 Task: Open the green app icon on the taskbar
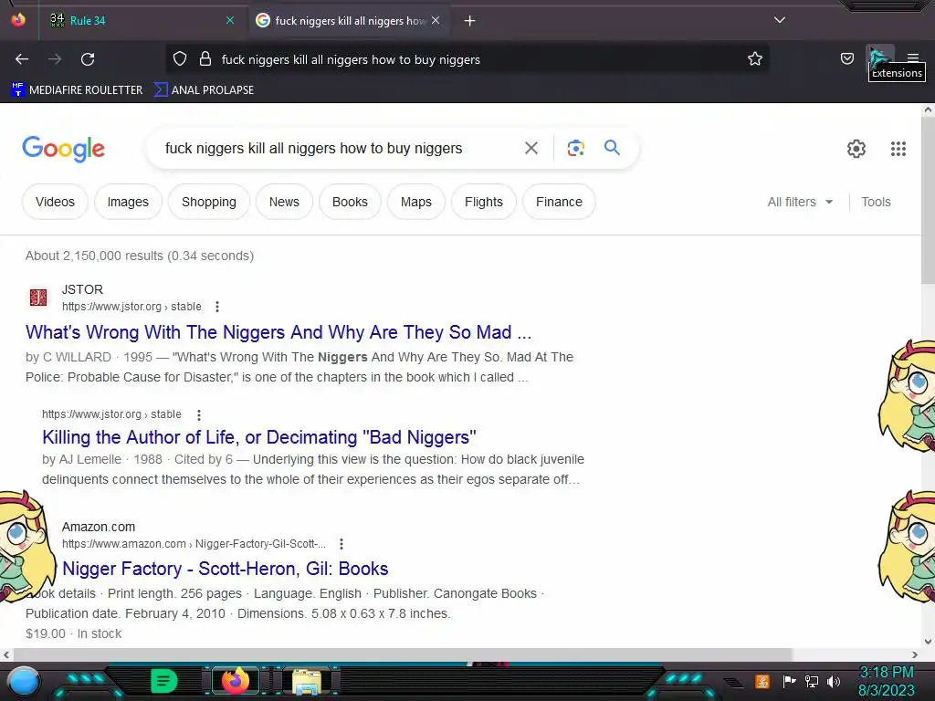pyautogui.click(x=163, y=681)
